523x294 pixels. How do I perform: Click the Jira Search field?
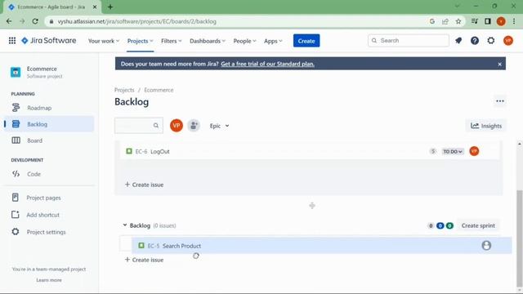click(409, 41)
